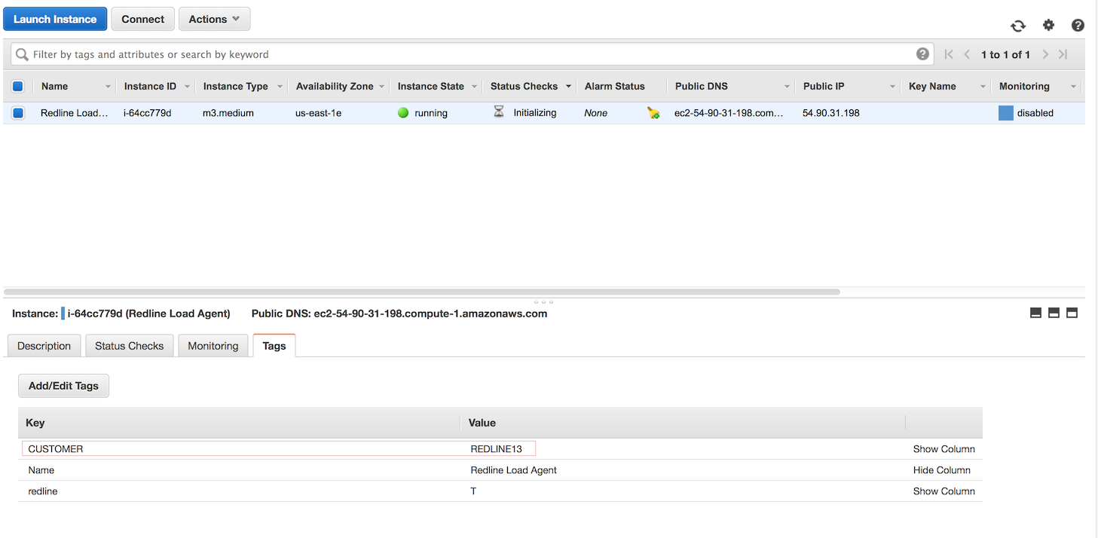Image resolution: width=1098 pixels, height=538 pixels.
Task: Go to previous page arrow
Action: coord(967,54)
